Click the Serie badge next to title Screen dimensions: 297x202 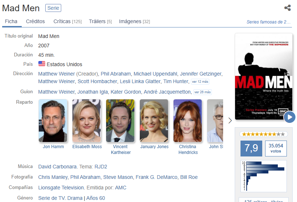click(x=53, y=8)
